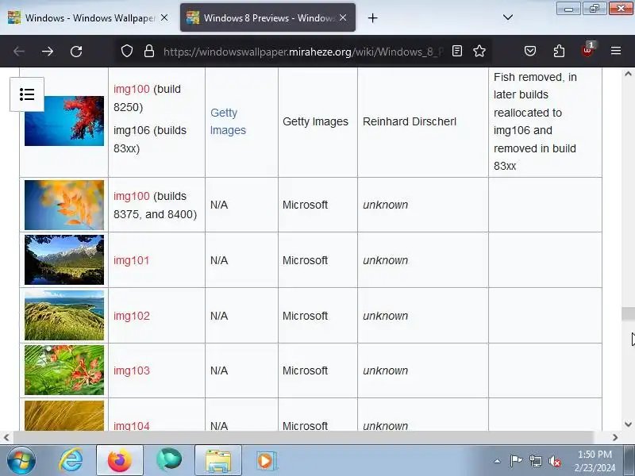The image size is (635, 476).
Task: Open Windows Media Player in taskbar
Action: tap(267, 460)
